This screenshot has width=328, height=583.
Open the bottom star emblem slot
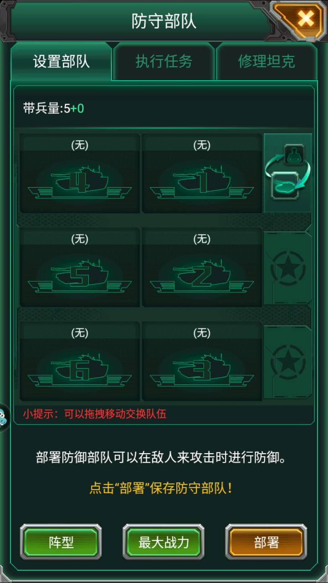(288, 363)
